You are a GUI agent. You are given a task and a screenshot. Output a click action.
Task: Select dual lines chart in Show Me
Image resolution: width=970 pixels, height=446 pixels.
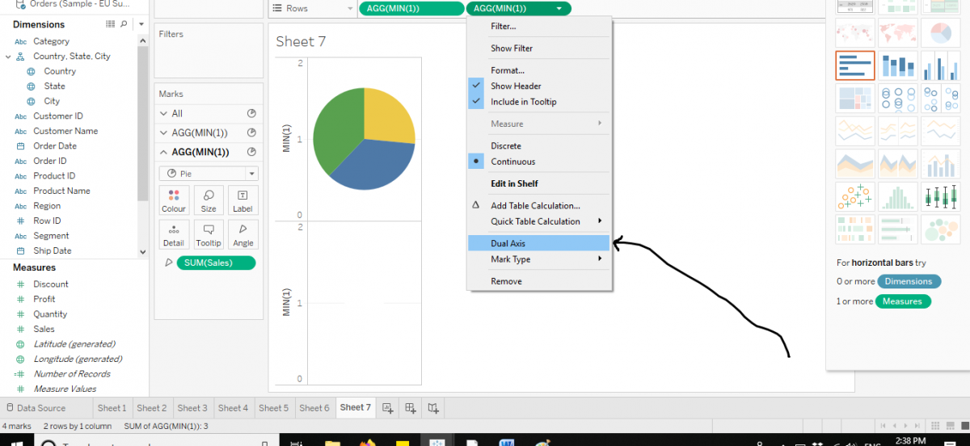[940, 131]
